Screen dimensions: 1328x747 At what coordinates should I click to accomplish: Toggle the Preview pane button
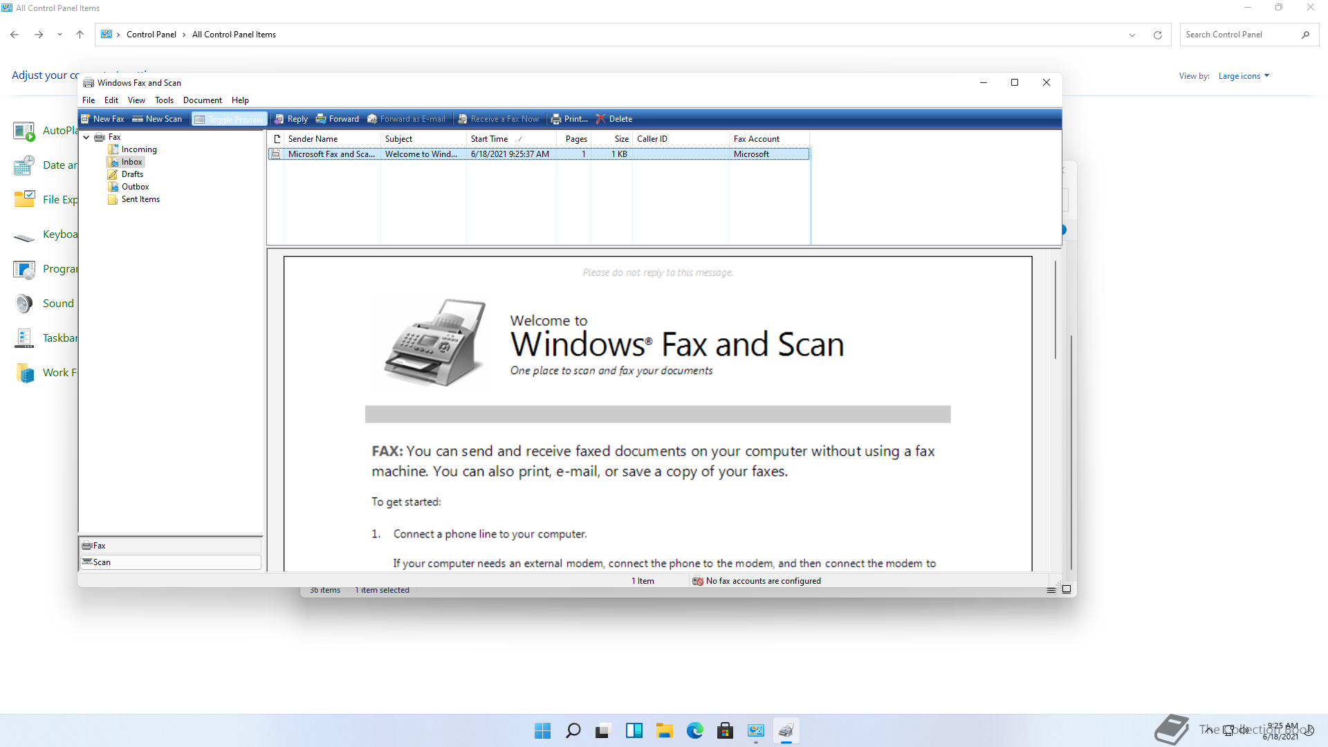pyautogui.click(x=229, y=119)
